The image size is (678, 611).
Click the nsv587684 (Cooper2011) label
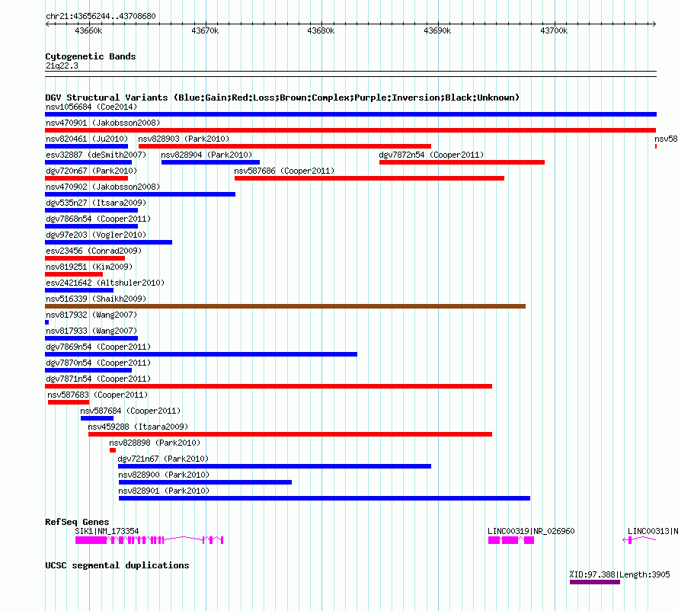click(x=130, y=411)
